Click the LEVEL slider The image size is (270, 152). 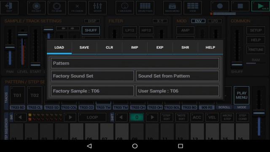22,48
